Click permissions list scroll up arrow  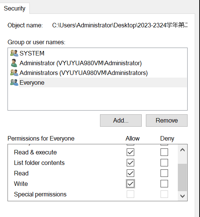[x=182, y=150]
